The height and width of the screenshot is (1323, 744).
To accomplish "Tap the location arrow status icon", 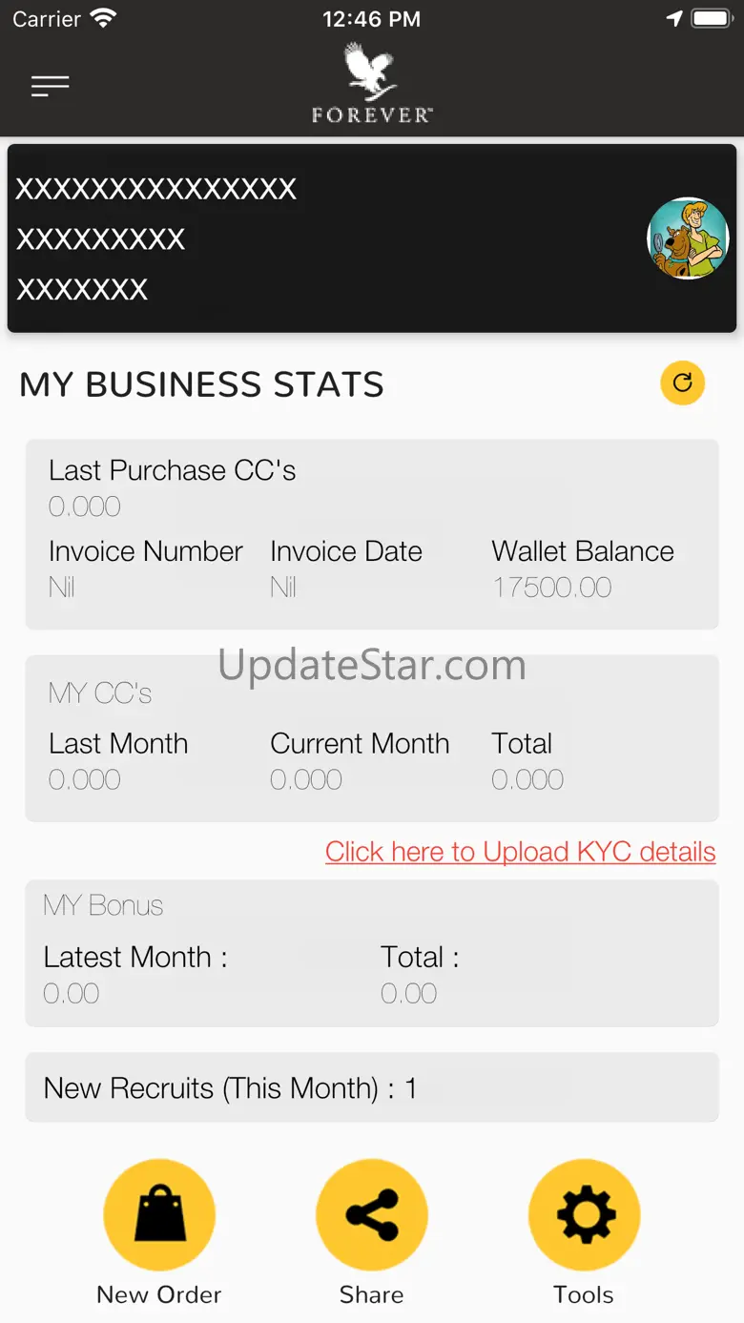I will click(674, 18).
